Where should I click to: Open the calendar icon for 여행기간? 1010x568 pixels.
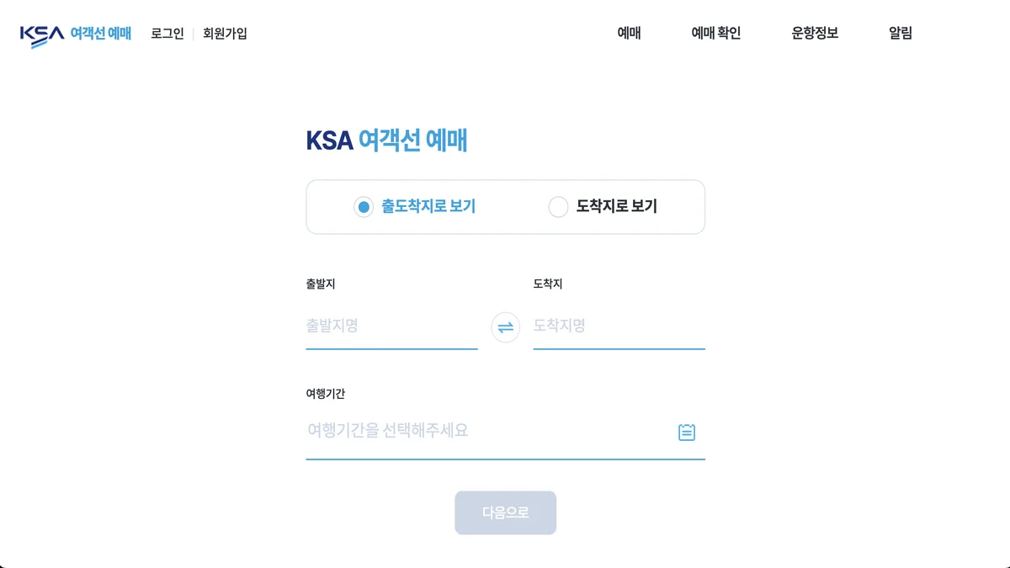[687, 433]
